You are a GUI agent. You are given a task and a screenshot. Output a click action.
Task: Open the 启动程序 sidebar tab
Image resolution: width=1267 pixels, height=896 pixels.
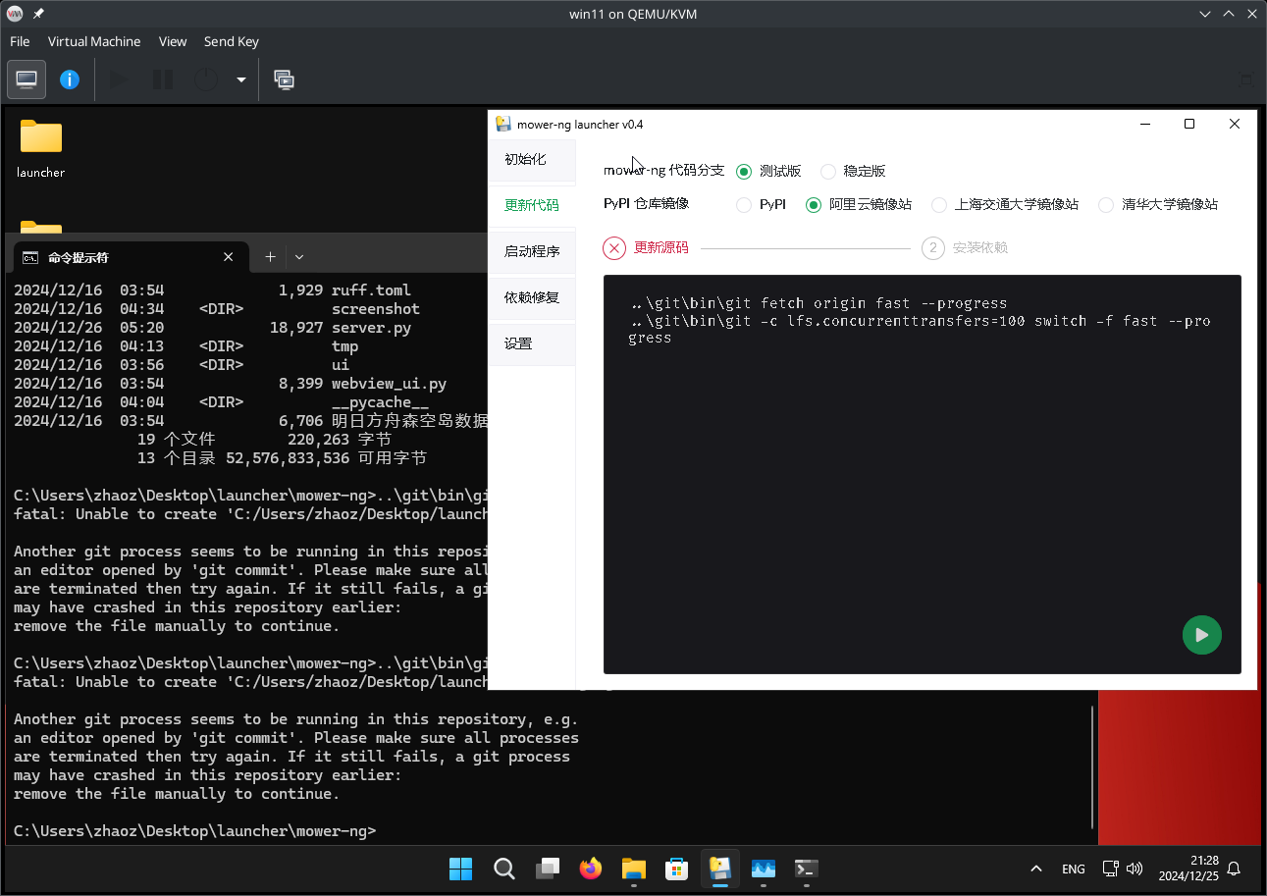[532, 251]
